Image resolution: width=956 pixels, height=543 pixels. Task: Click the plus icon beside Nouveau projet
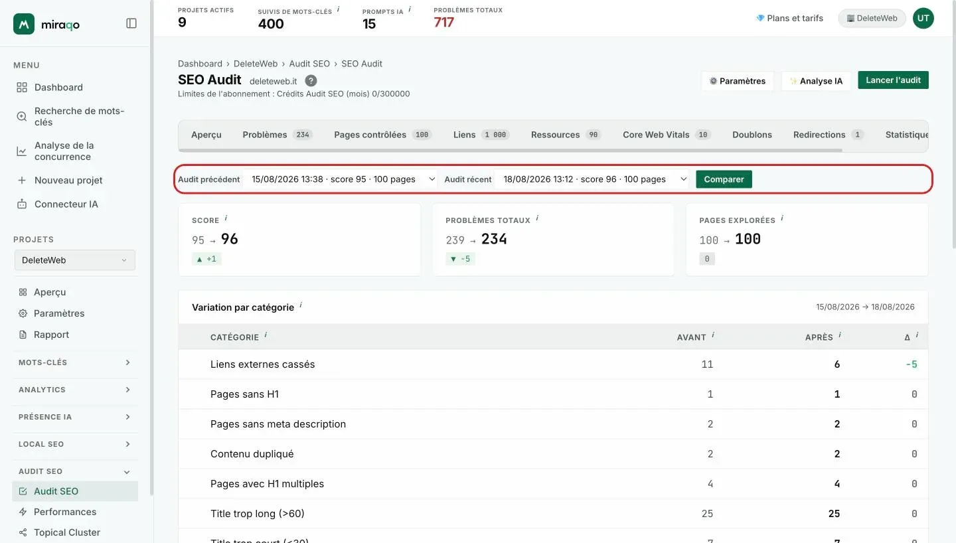click(22, 181)
